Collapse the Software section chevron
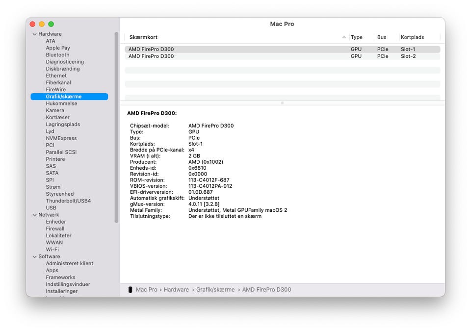Screen dimensions: 471x331 (x=35, y=256)
